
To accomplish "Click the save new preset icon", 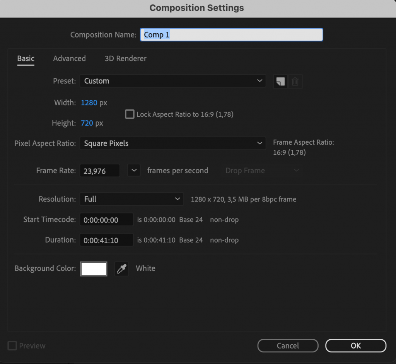I will 280,81.
